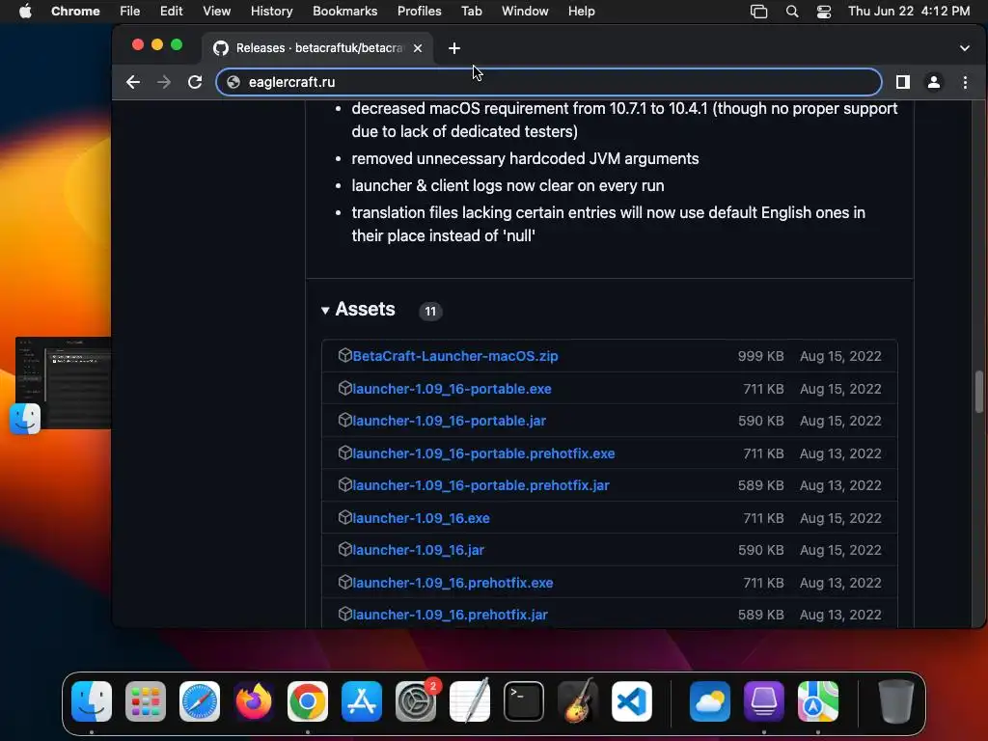Collapse the Assets section triangle
The height and width of the screenshot is (741, 988).
coord(325,310)
